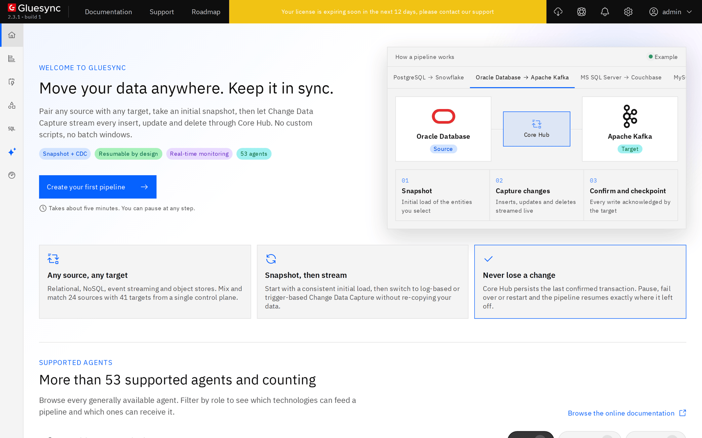The width and height of the screenshot is (702, 438).
Task: Open the Roadmap menu
Action: pos(206,12)
